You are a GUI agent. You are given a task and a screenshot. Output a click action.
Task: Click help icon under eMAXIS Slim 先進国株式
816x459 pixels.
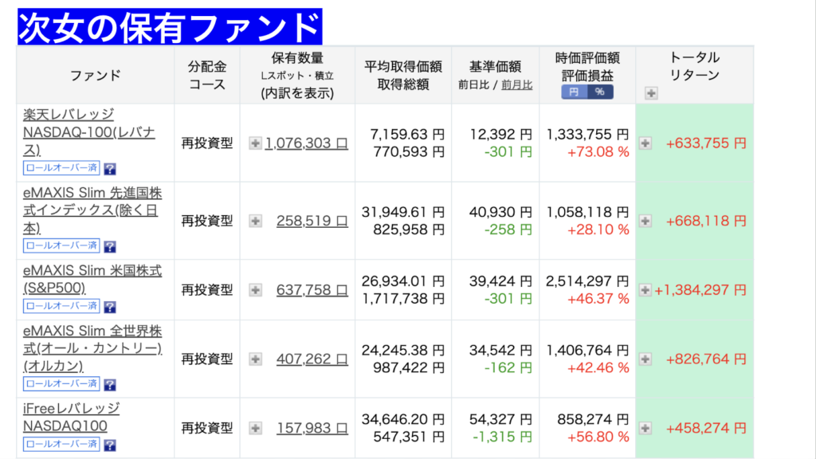tap(110, 246)
